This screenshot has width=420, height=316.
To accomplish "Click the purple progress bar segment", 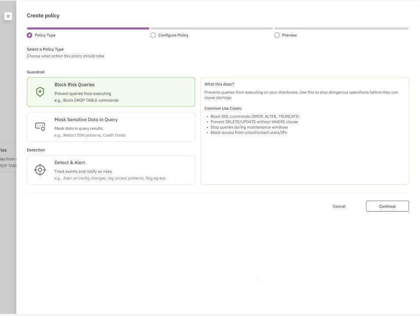I will [x=88, y=29].
